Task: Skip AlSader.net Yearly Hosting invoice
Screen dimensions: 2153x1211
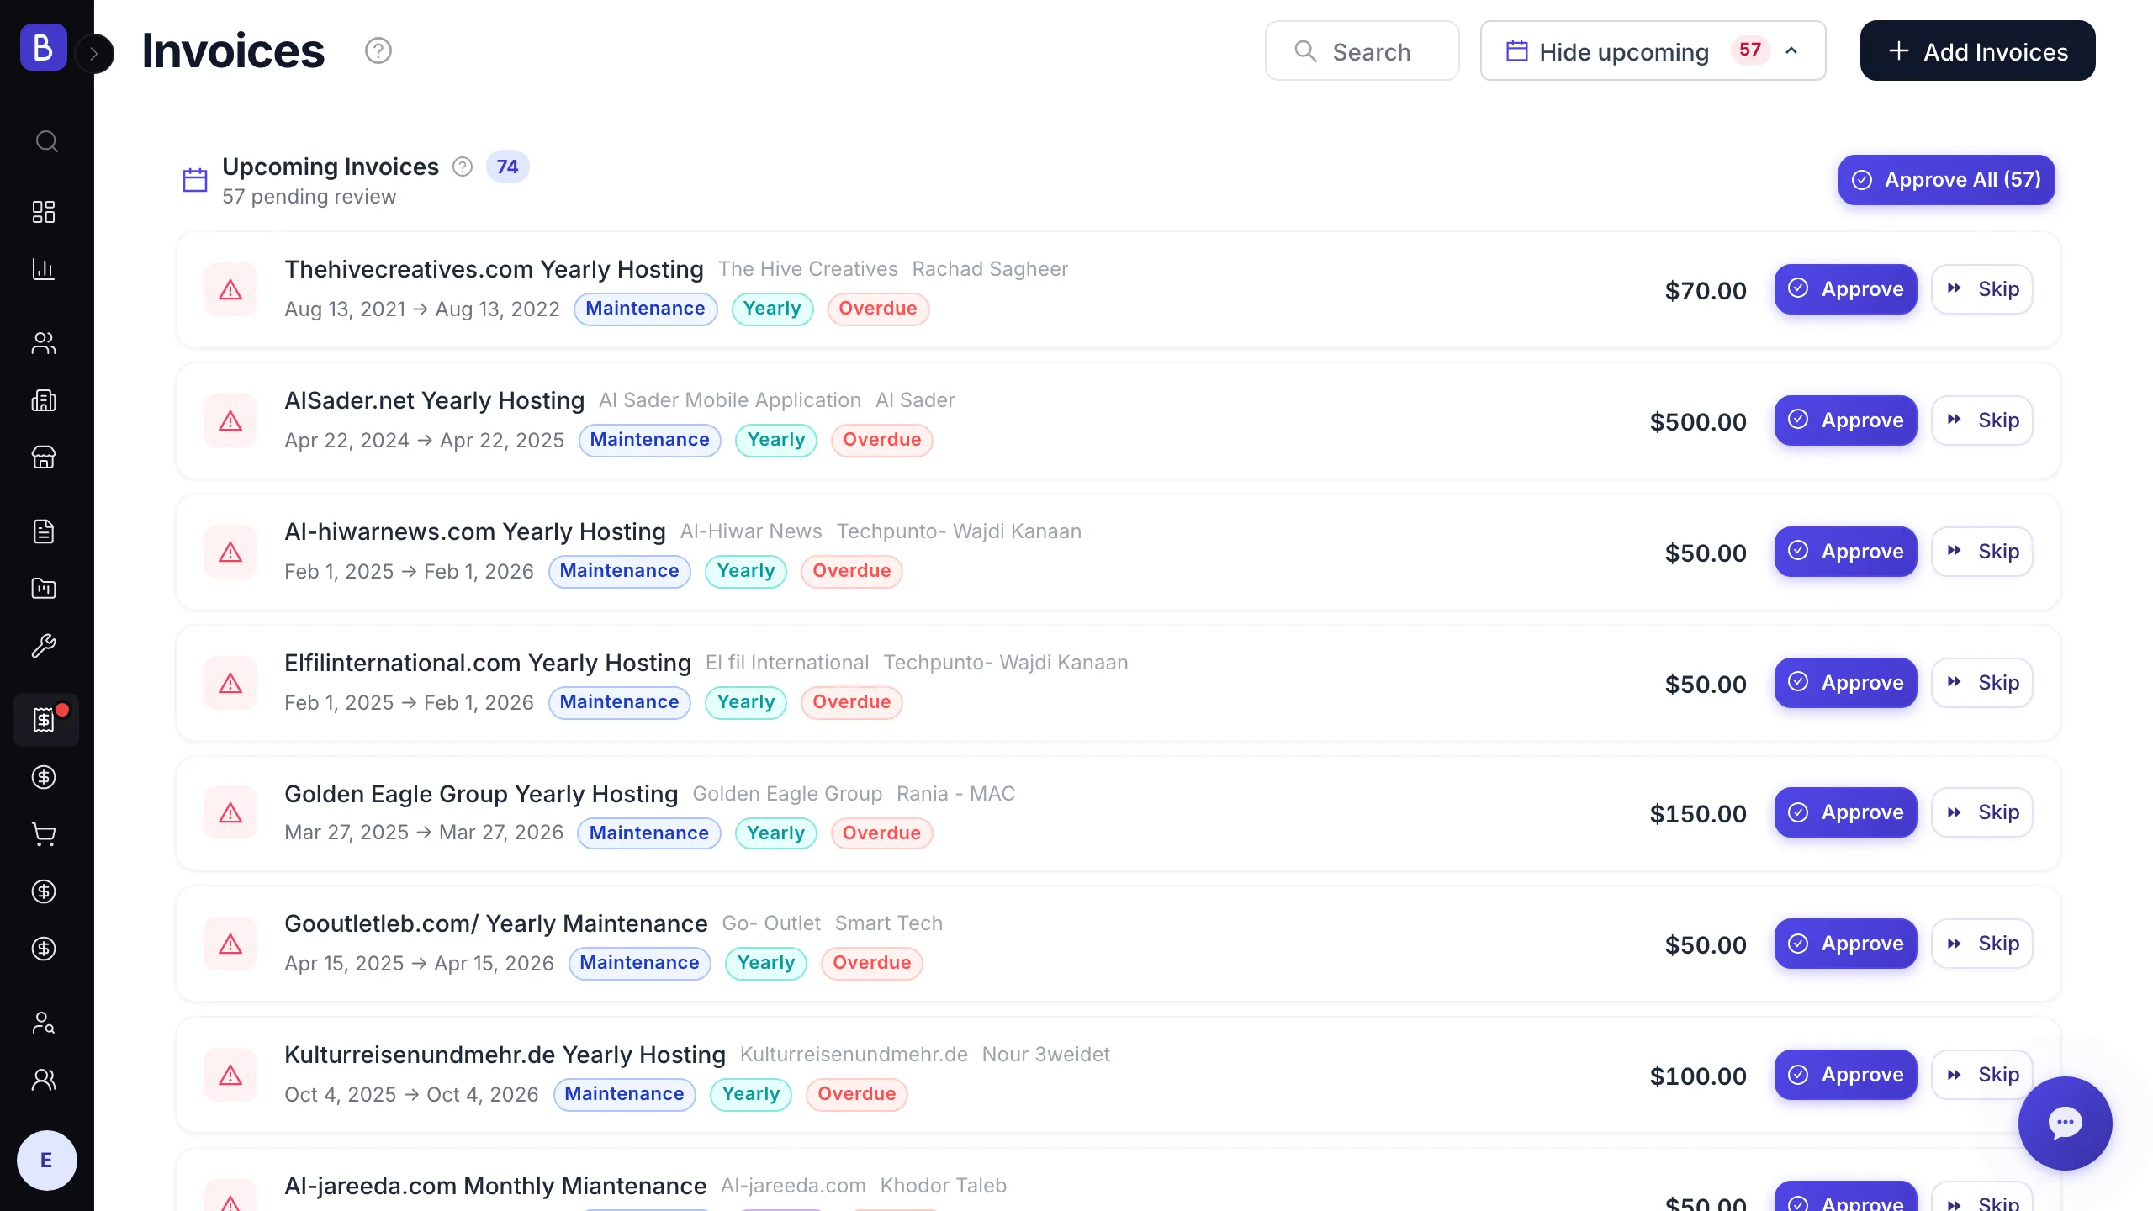Action: click(x=1981, y=420)
